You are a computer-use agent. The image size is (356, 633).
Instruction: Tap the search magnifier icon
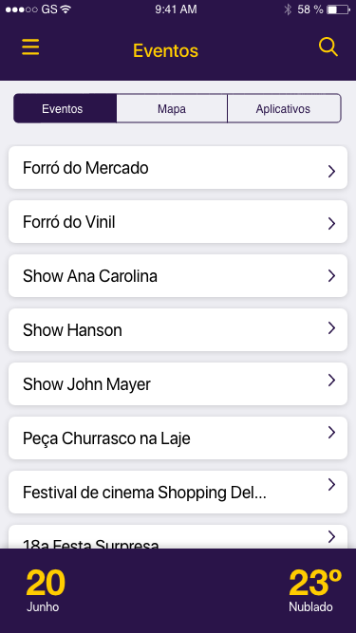pos(328,47)
